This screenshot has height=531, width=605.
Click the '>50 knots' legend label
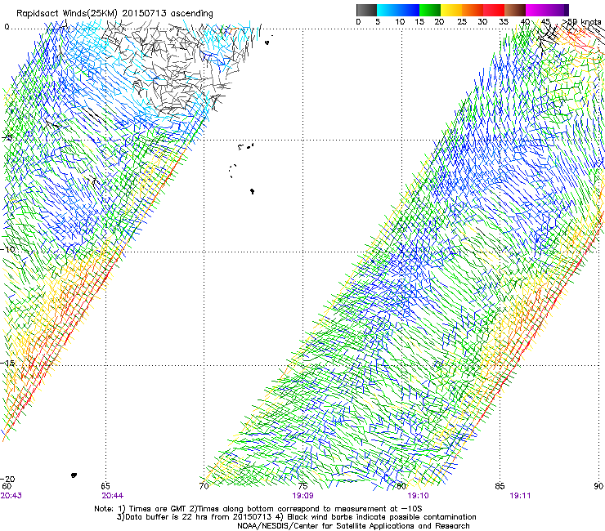click(x=580, y=22)
